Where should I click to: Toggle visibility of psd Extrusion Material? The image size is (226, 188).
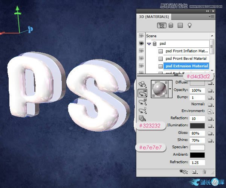[x=142, y=66]
